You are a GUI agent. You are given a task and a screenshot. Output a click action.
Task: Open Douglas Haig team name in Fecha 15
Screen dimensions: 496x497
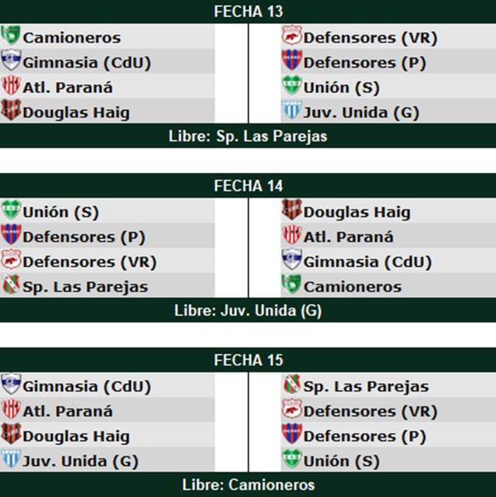[x=76, y=436]
